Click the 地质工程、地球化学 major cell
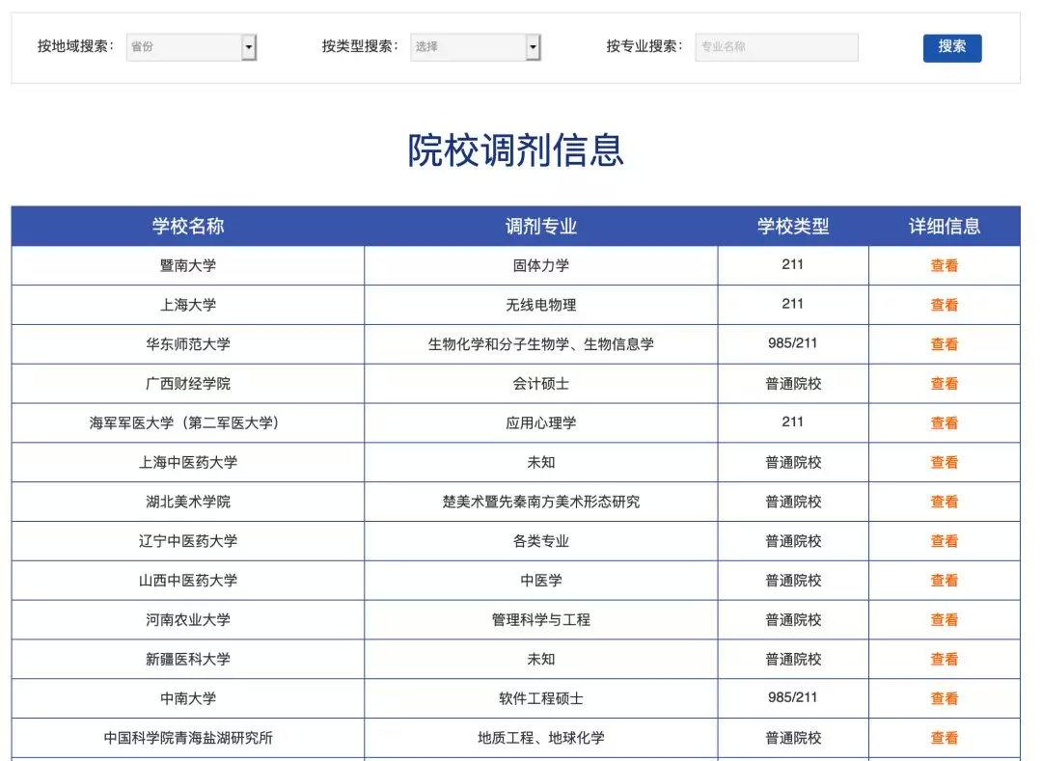Image resolution: width=1042 pixels, height=761 pixels. [x=541, y=738]
